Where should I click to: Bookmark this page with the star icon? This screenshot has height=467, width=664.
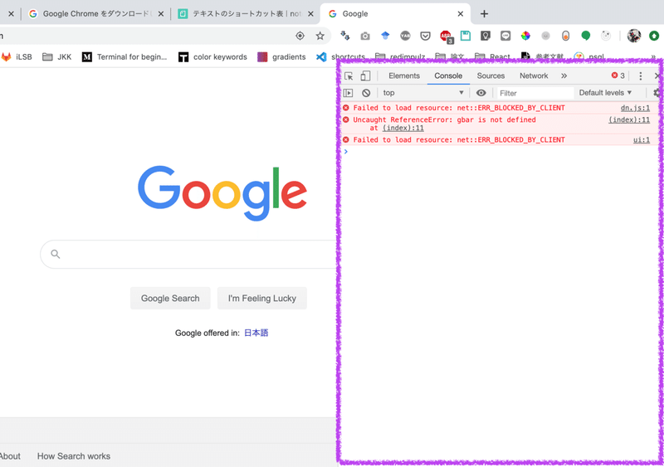[320, 36]
